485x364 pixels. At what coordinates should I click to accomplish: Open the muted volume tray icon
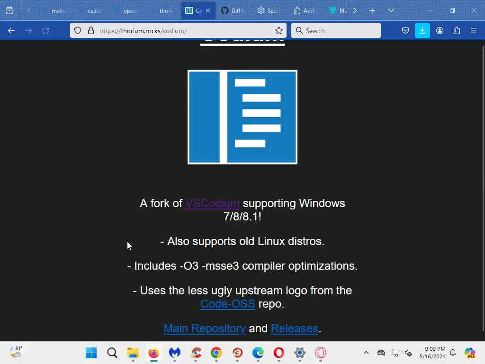coord(408,353)
